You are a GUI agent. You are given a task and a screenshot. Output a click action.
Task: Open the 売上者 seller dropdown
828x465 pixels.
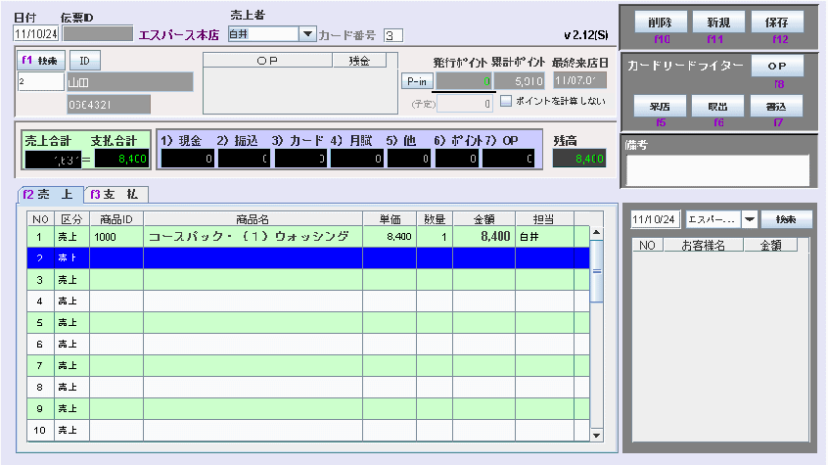(x=307, y=34)
